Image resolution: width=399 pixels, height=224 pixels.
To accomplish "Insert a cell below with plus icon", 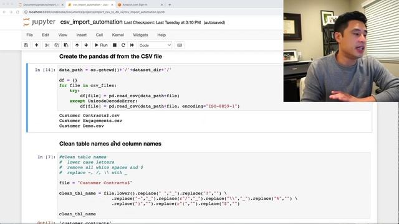I will point(36,45).
